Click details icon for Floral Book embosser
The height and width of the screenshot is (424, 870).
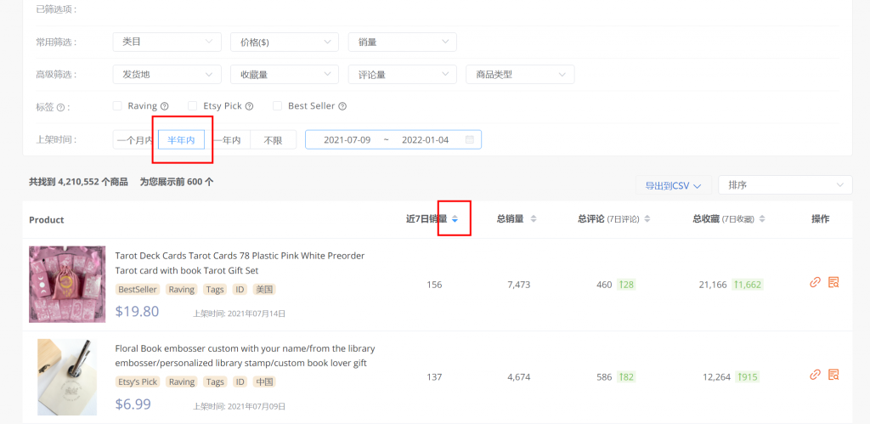(x=833, y=375)
